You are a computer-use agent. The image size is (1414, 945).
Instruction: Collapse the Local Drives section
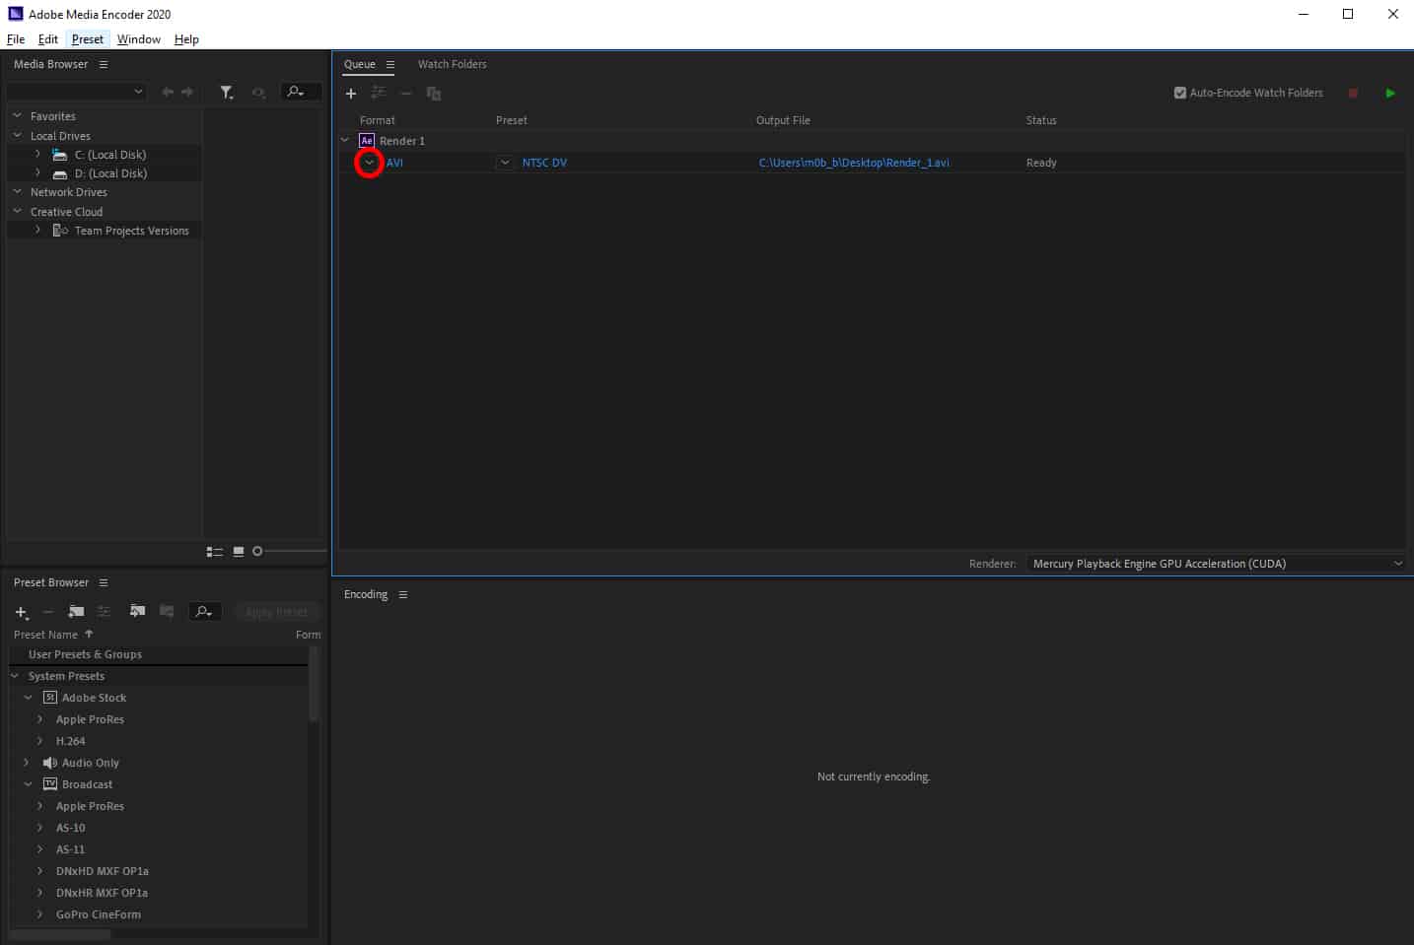[x=17, y=135]
